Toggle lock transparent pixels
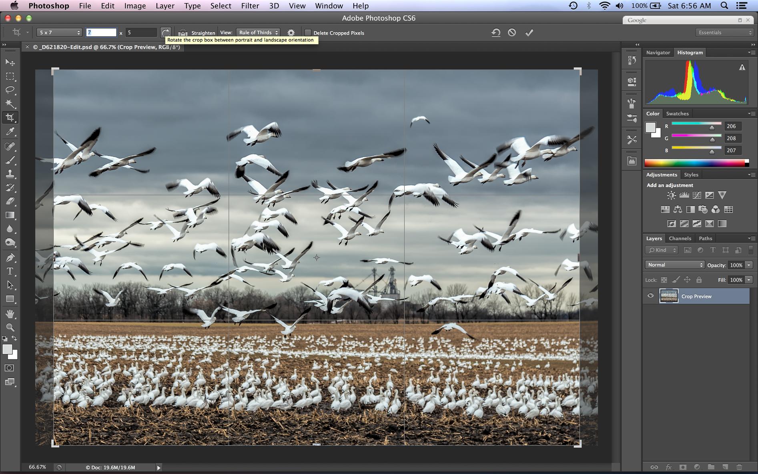The image size is (758, 474). point(664,280)
